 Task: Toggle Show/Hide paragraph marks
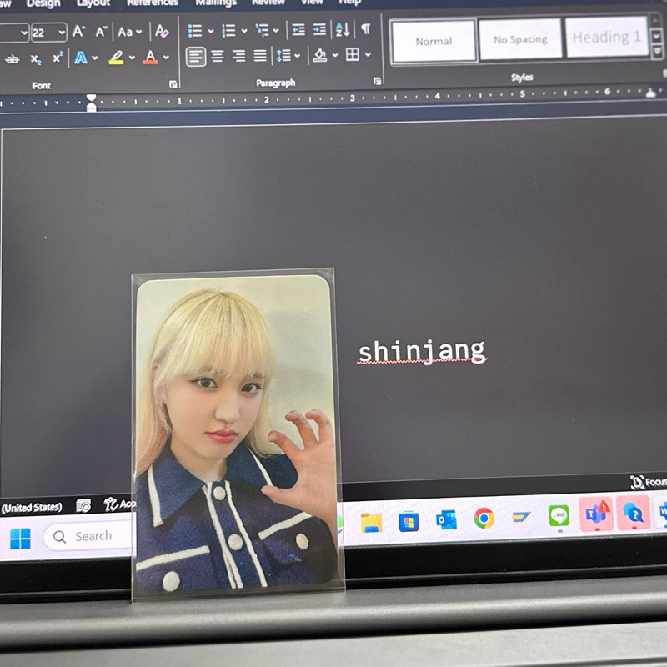(x=365, y=29)
